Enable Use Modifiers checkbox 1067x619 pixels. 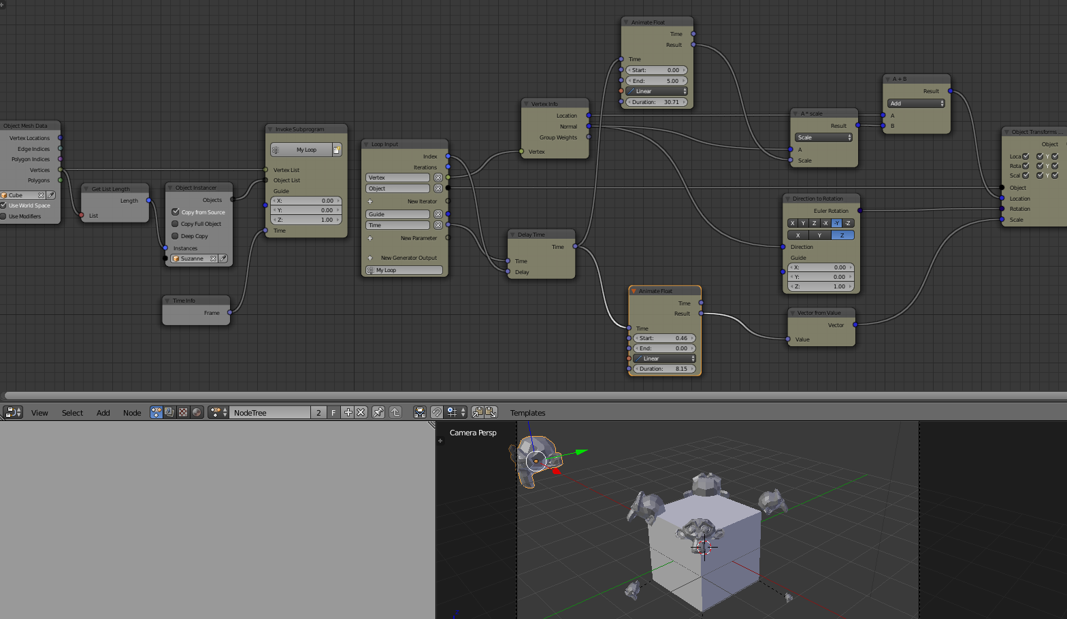(x=3, y=216)
